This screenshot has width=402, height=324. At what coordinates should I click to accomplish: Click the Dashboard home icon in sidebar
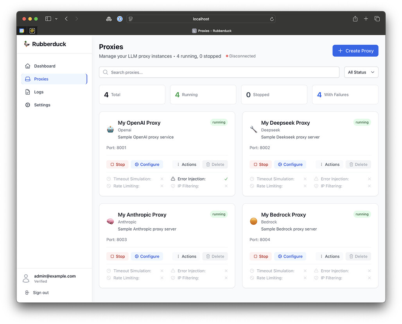(x=27, y=66)
